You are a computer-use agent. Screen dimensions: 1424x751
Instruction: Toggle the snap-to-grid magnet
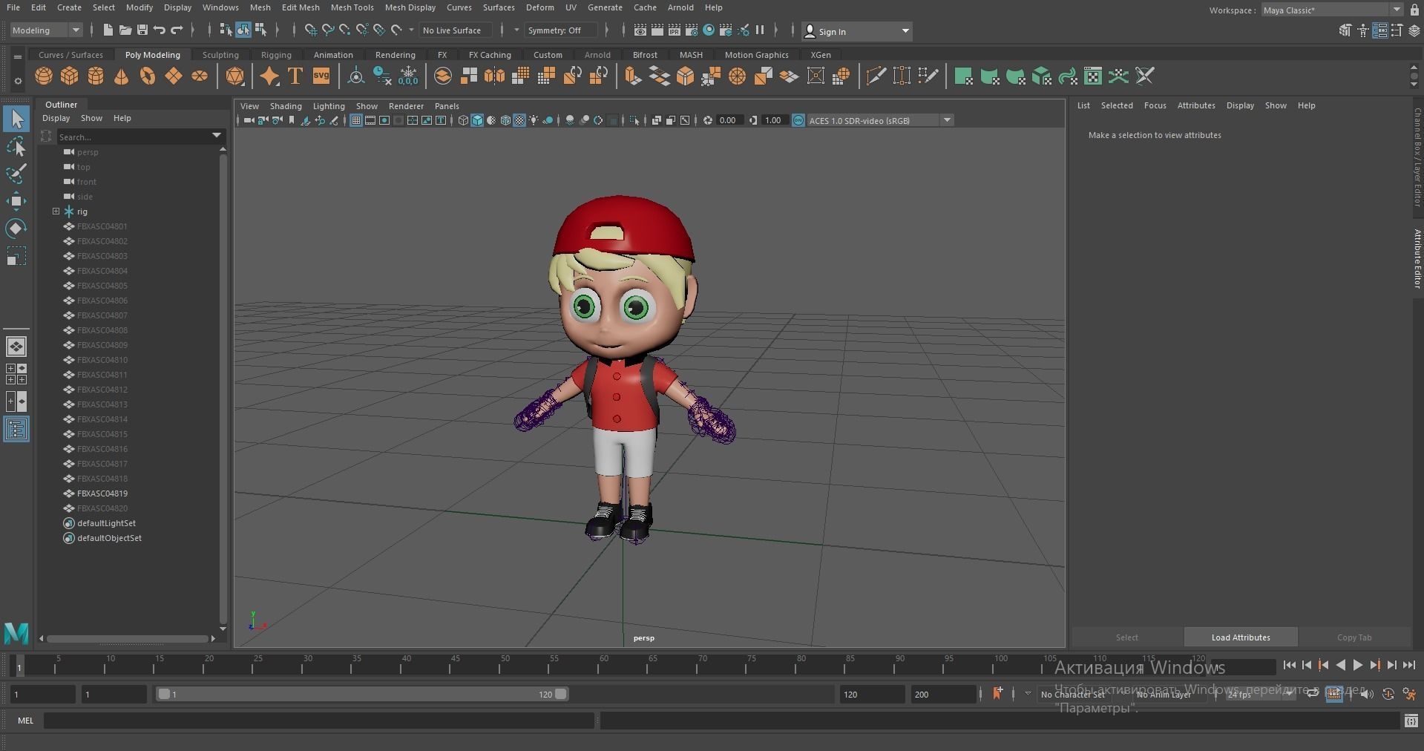pyautogui.click(x=310, y=30)
